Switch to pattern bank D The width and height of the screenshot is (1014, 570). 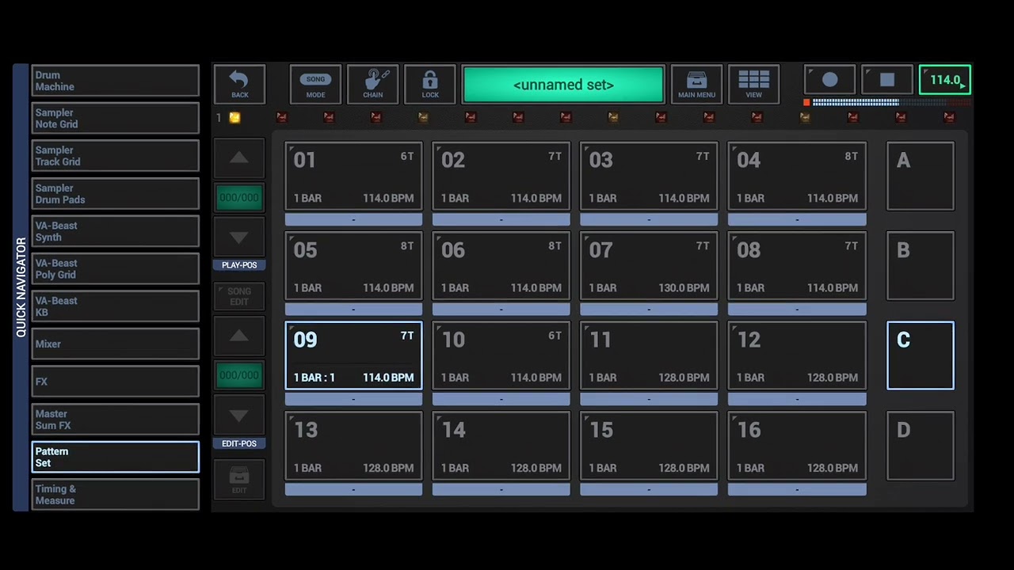point(921,446)
